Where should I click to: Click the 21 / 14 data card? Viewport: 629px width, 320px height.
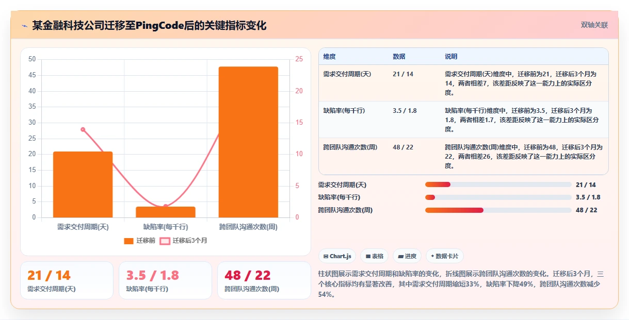click(x=67, y=280)
